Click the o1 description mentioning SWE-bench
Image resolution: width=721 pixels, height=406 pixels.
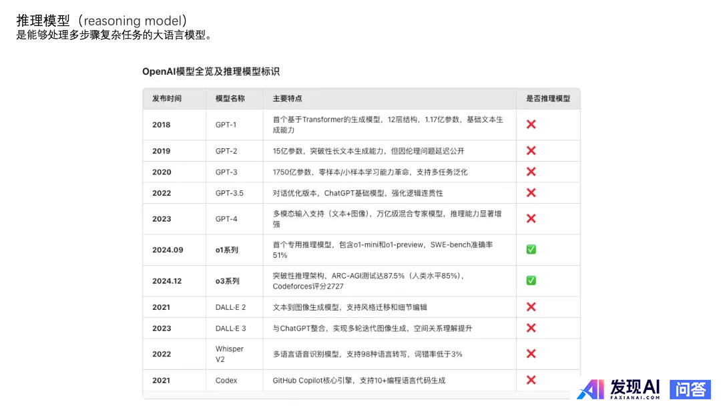[x=383, y=250]
